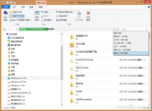Open the 下载 folder in sidebar

[x=11, y=67]
